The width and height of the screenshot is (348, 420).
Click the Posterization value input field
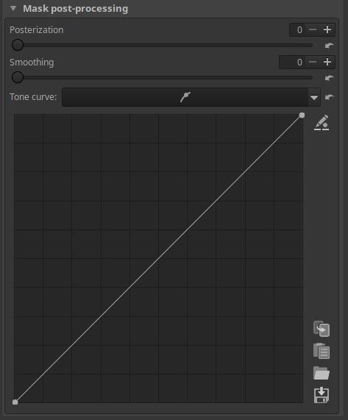pyautogui.click(x=298, y=29)
